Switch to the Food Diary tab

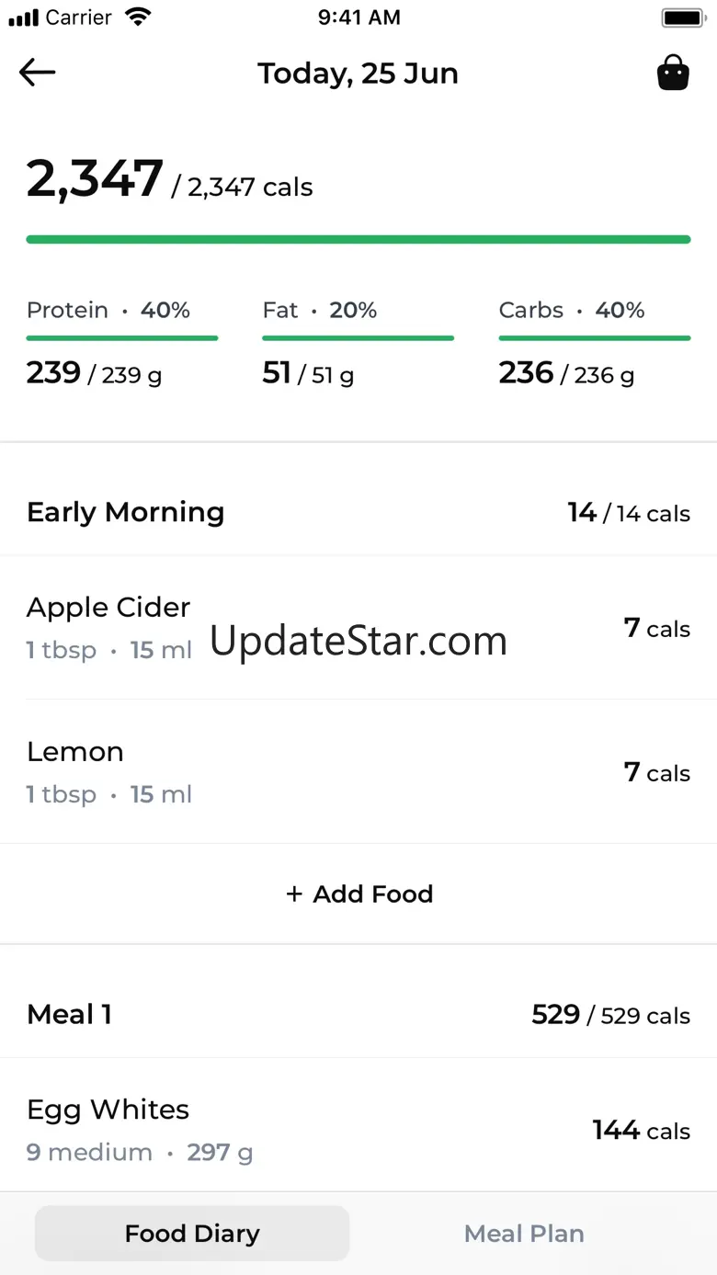(192, 1233)
